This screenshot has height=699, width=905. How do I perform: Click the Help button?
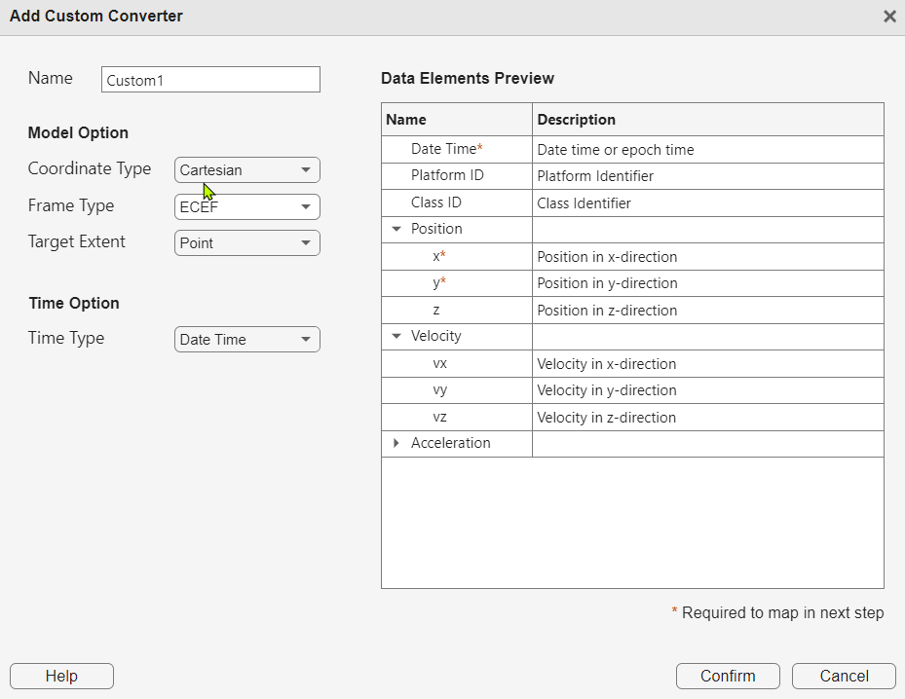coord(61,677)
